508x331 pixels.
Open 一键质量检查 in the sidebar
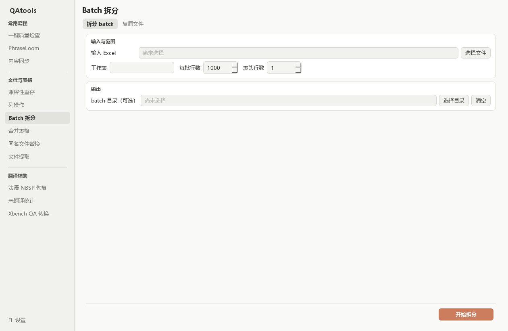click(37, 35)
